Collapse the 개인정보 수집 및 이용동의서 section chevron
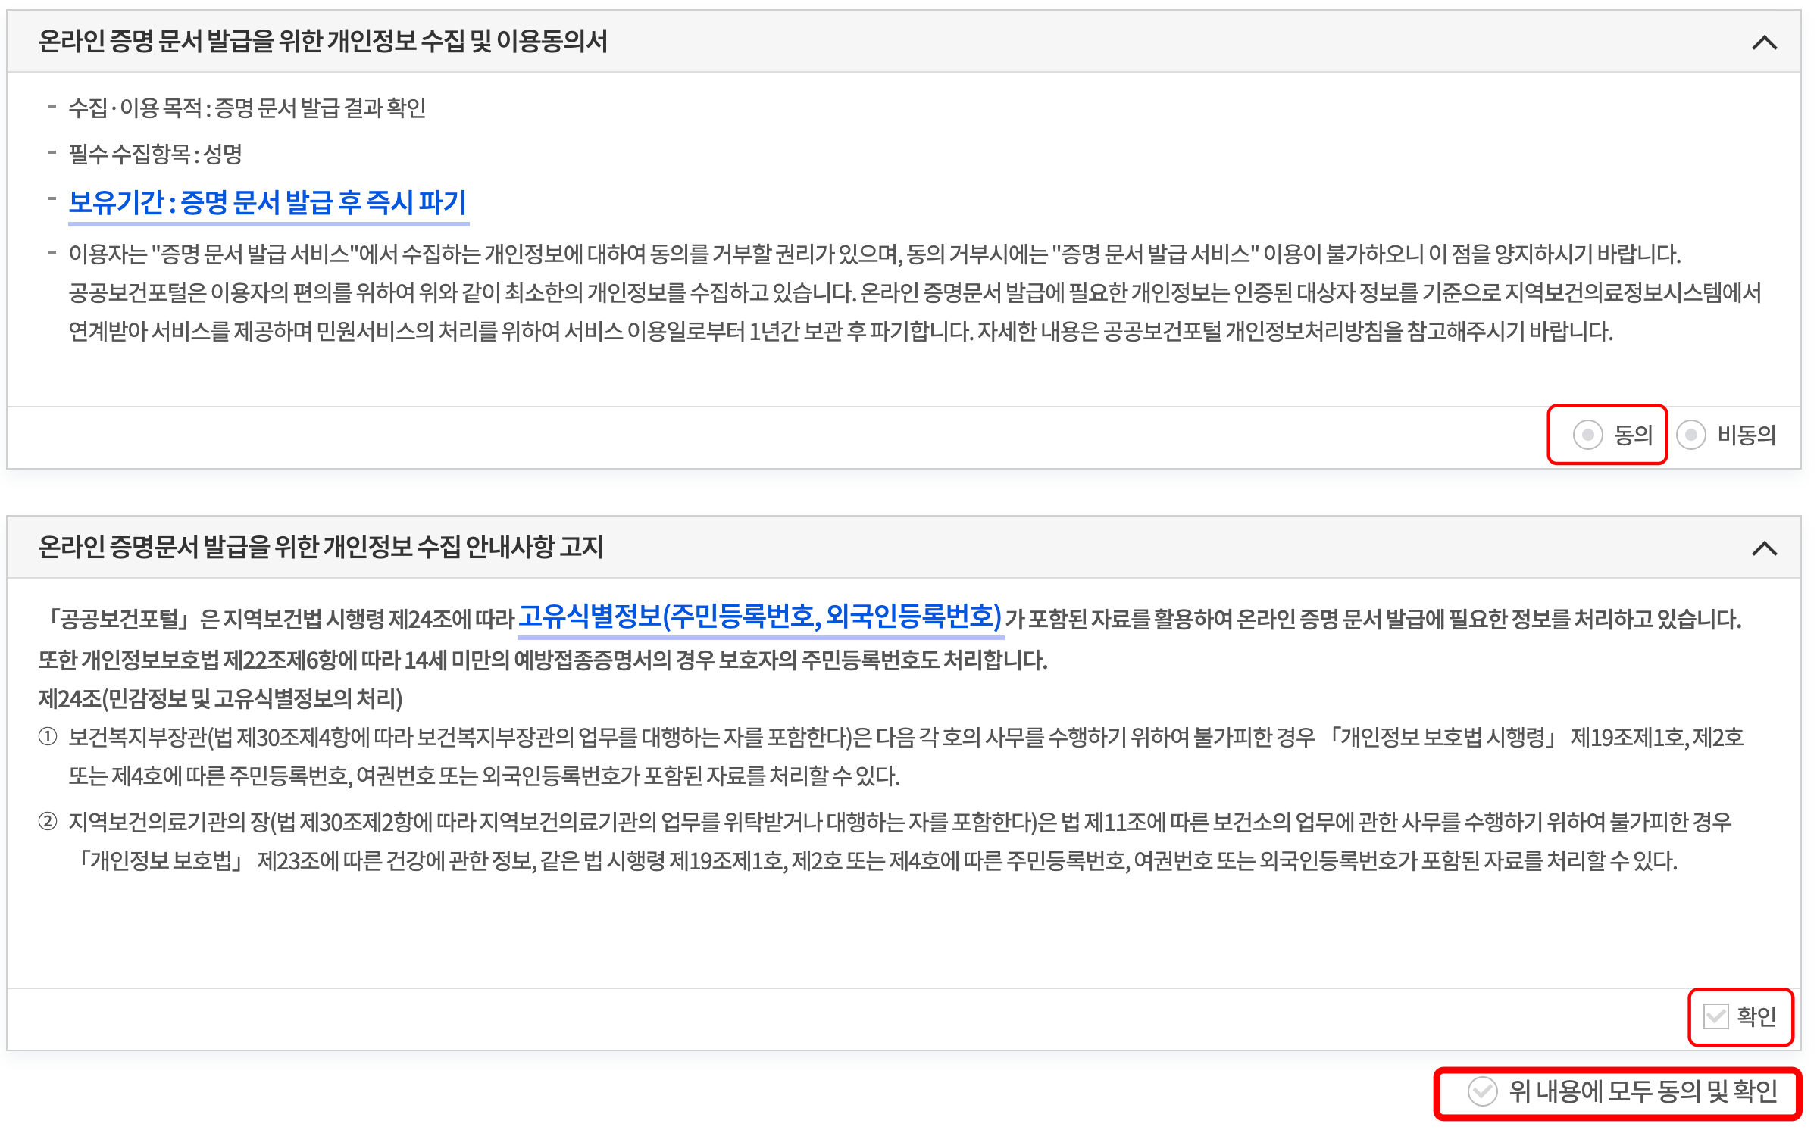 click(1764, 42)
